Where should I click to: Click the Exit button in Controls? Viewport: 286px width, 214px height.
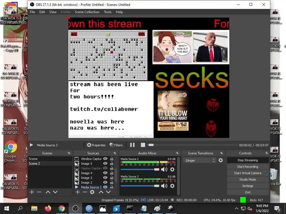click(x=248, y=192)
